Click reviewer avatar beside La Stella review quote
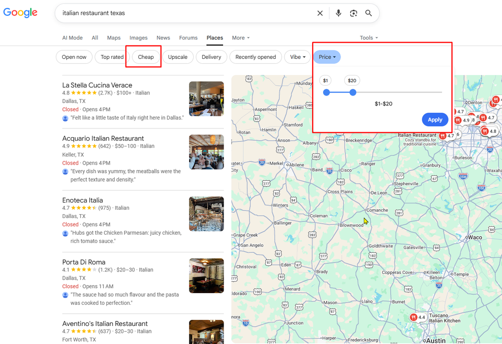502x344 pixels. tap(65, 118)
